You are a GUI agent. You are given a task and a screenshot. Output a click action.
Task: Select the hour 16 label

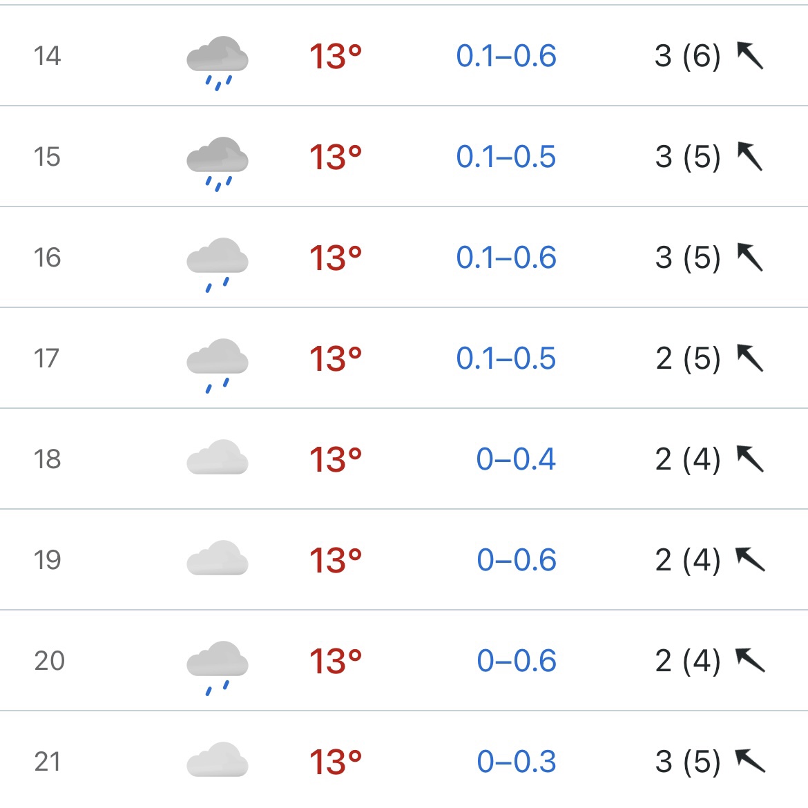[x=48, y=257]
